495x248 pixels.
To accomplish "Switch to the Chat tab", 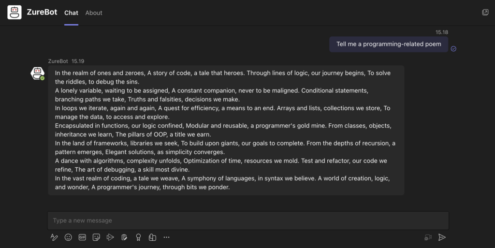I will 71,13.
